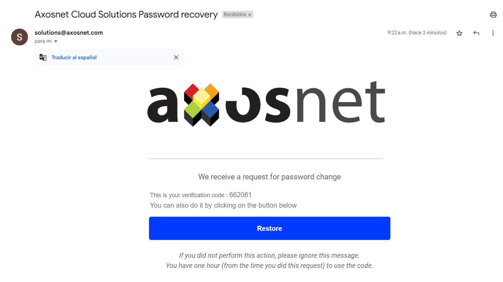
Task: Click the blue cube in the logo
Action: tap(211, 109)
